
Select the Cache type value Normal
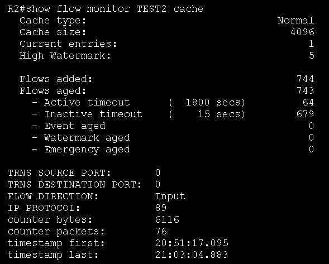[295, 21]
